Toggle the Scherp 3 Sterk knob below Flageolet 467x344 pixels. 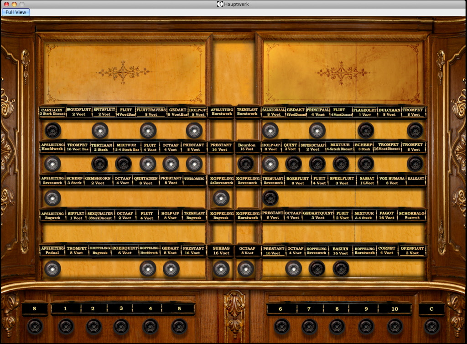(x=366, y=164)
